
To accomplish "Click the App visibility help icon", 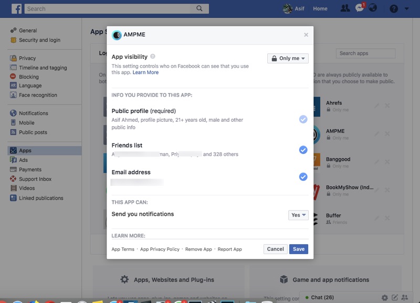I will pos(153,56).
